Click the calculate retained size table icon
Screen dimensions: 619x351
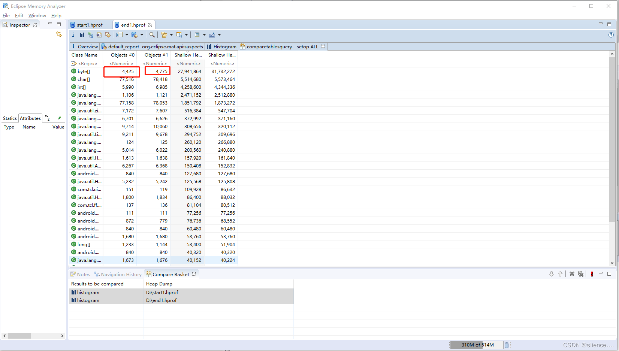179,35
